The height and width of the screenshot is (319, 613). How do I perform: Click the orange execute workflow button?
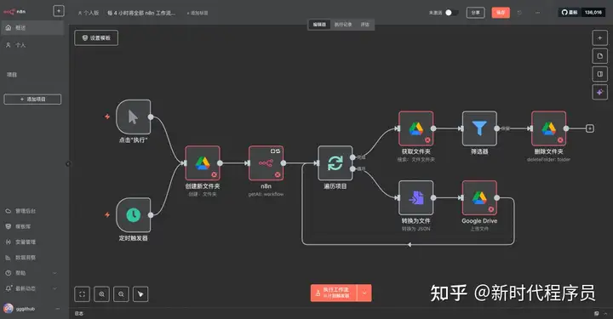[335, 293]
